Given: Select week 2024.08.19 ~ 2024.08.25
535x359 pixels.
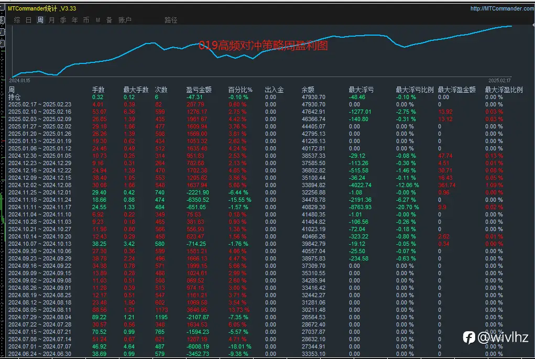Looking at the screenshot, I should tap(40, 295).
